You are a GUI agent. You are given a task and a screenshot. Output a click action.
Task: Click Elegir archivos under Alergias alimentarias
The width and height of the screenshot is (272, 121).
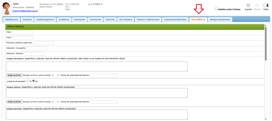coord(14,75)
